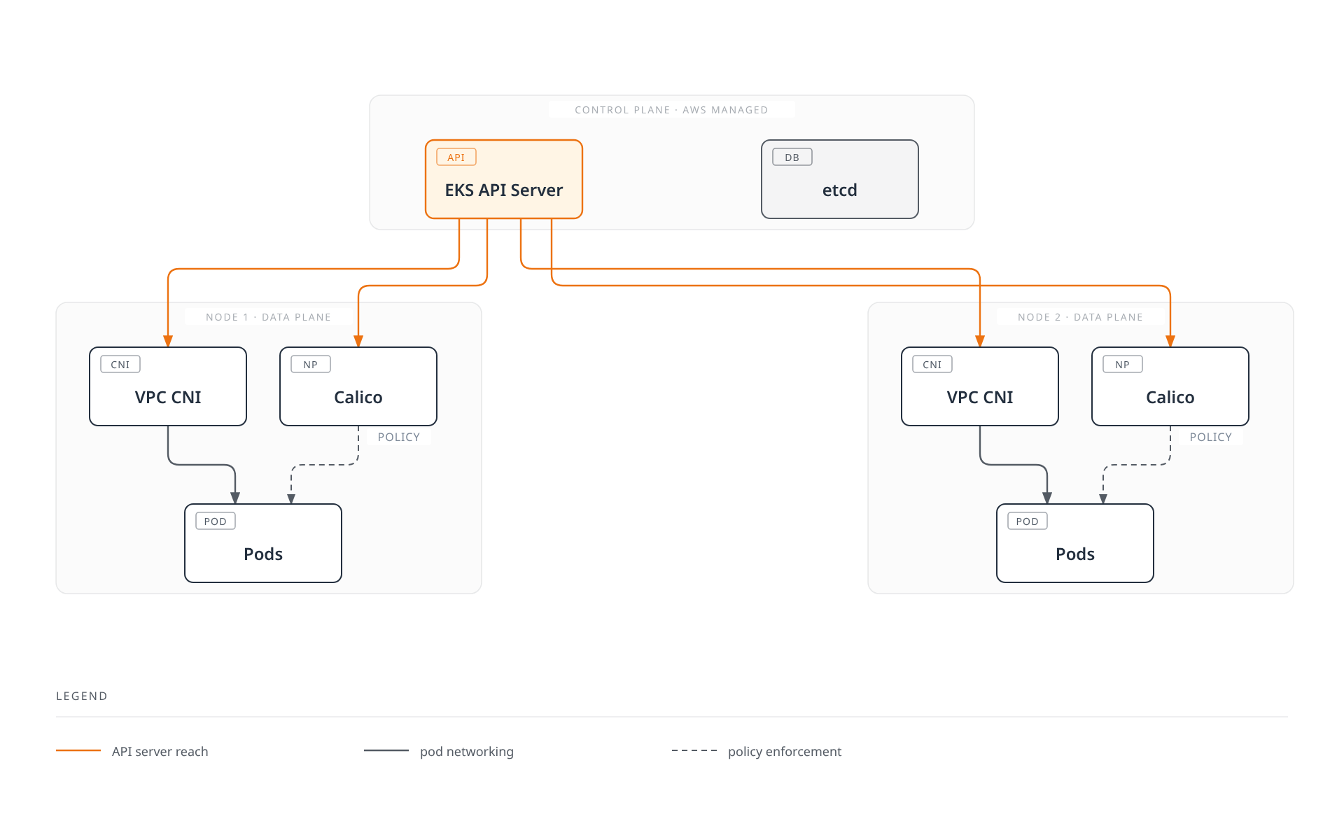
Task: Click the LEGEND heading
Action: (x=82, y=696)
